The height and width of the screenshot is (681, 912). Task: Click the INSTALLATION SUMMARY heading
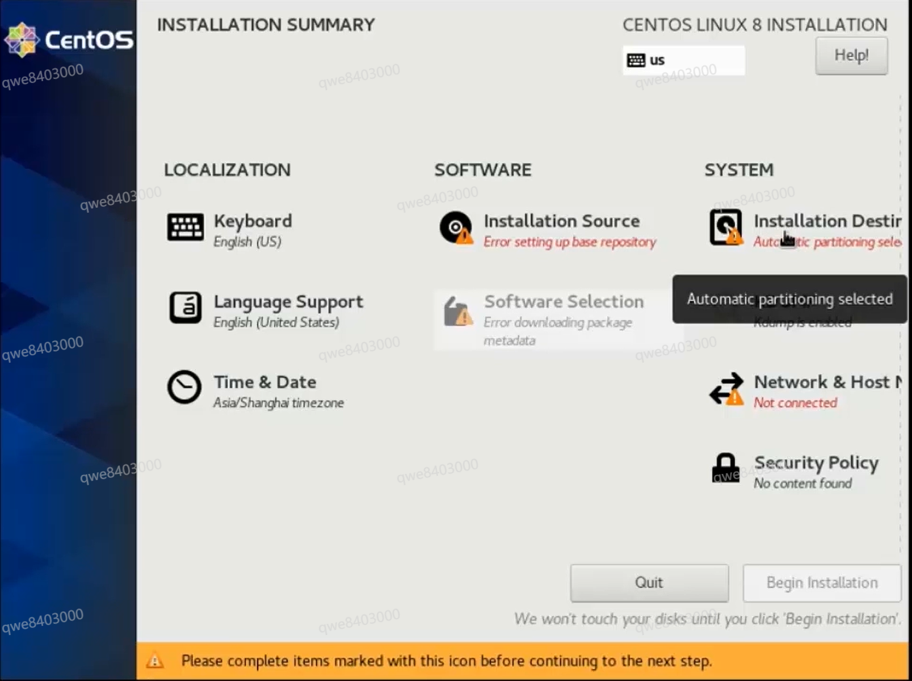(266, 25)
